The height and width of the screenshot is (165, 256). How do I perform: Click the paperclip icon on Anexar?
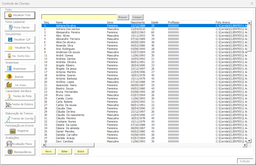[9, 77]
